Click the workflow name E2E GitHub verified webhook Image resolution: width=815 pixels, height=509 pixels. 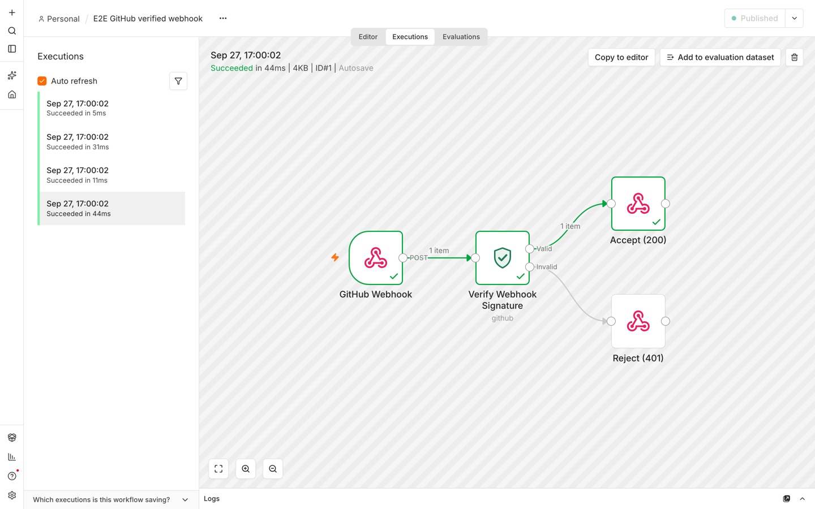(148, 19)
